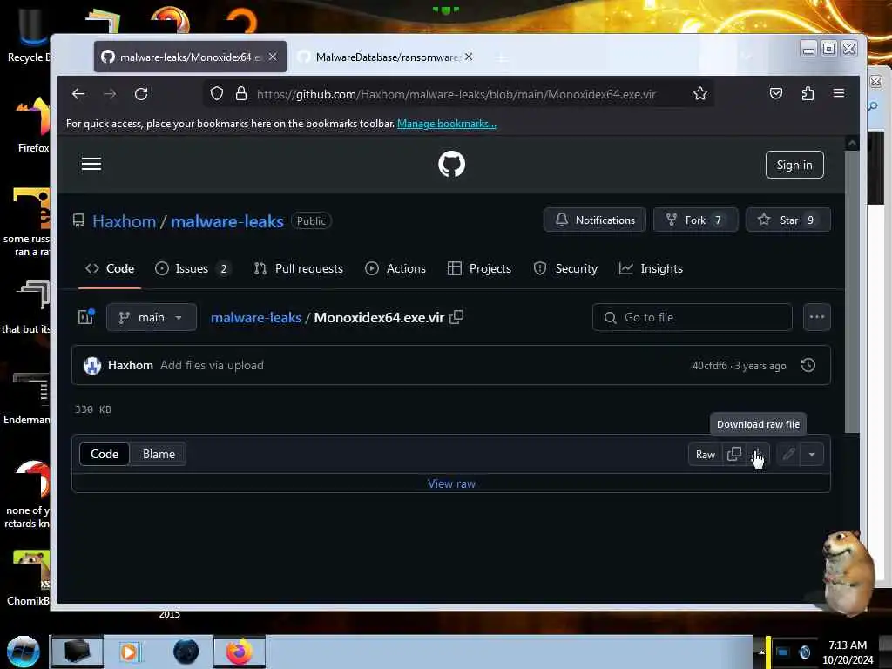The width and height of the screenshot is (892, 669).
Task: Click the browser URL address bar
Action: click(x=456, y=94)
